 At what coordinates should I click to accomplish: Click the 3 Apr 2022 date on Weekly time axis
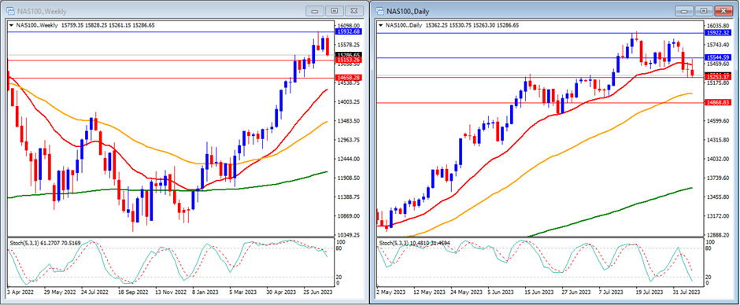coord(20,292)
